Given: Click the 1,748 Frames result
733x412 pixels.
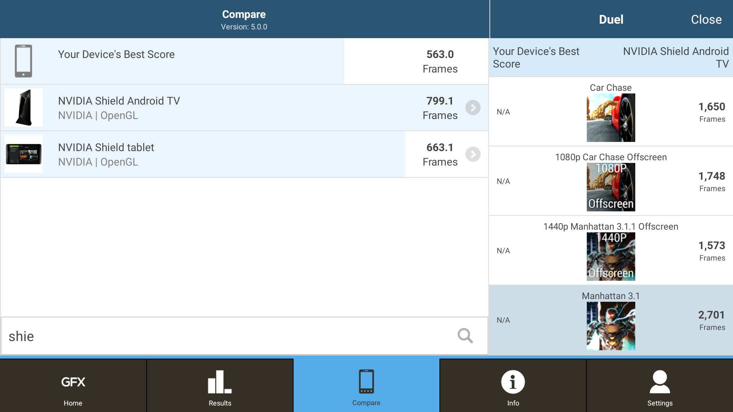Looking at the screenshot, I should pyautogui.click(x=712, y=182).
